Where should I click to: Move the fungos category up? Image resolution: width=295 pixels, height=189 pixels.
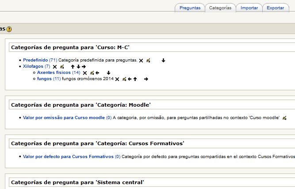[x=135, y=79]
